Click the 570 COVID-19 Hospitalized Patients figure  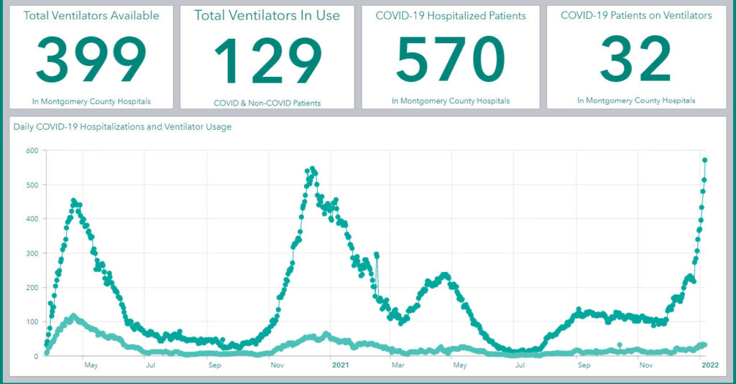coord(451,59)
